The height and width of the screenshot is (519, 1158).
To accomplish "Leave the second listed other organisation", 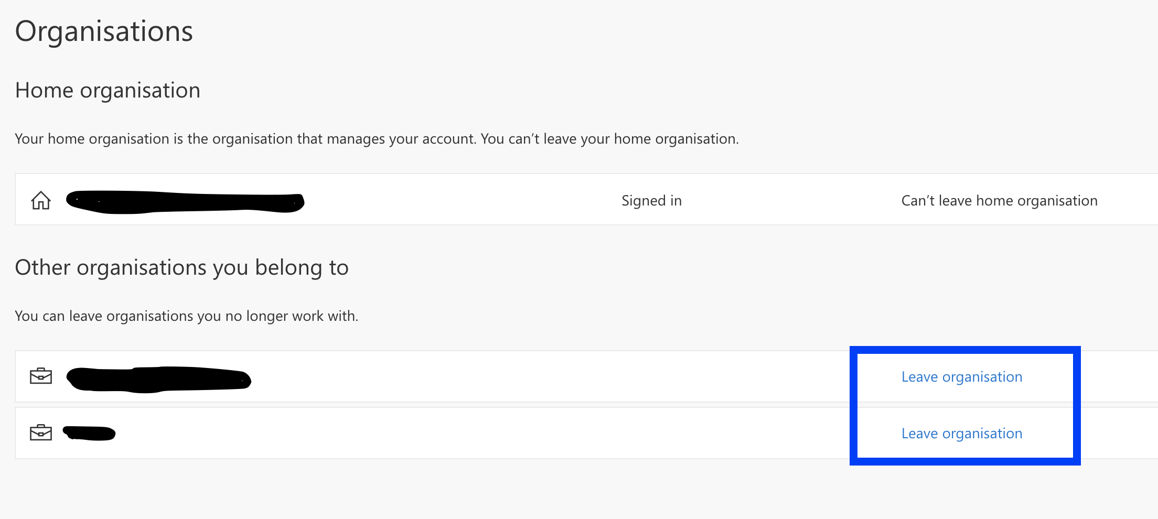I will pyautogui.click(x=961, y=434).
